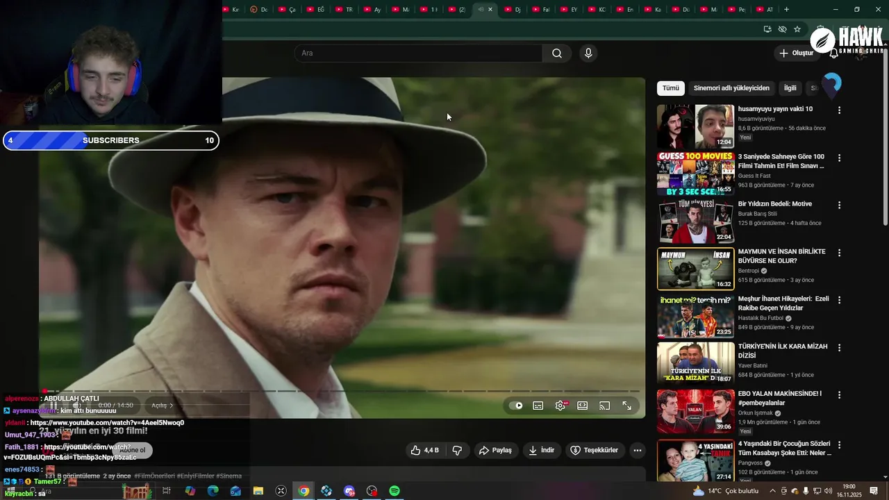Open Microsoft Edge from the taskbar
Viewport: 889px width, 500px height.
(213, 491)
